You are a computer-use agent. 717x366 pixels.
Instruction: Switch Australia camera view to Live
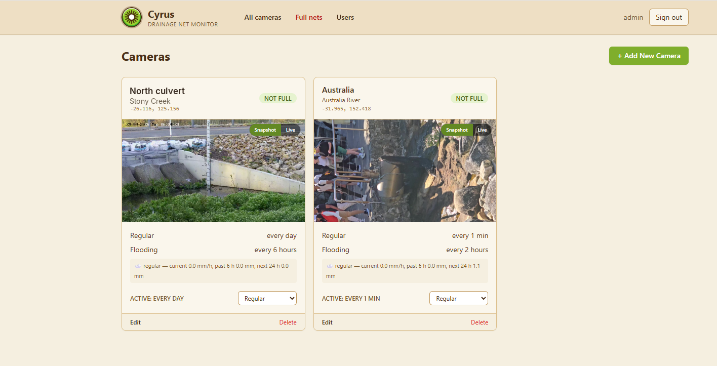coord(482,130)
